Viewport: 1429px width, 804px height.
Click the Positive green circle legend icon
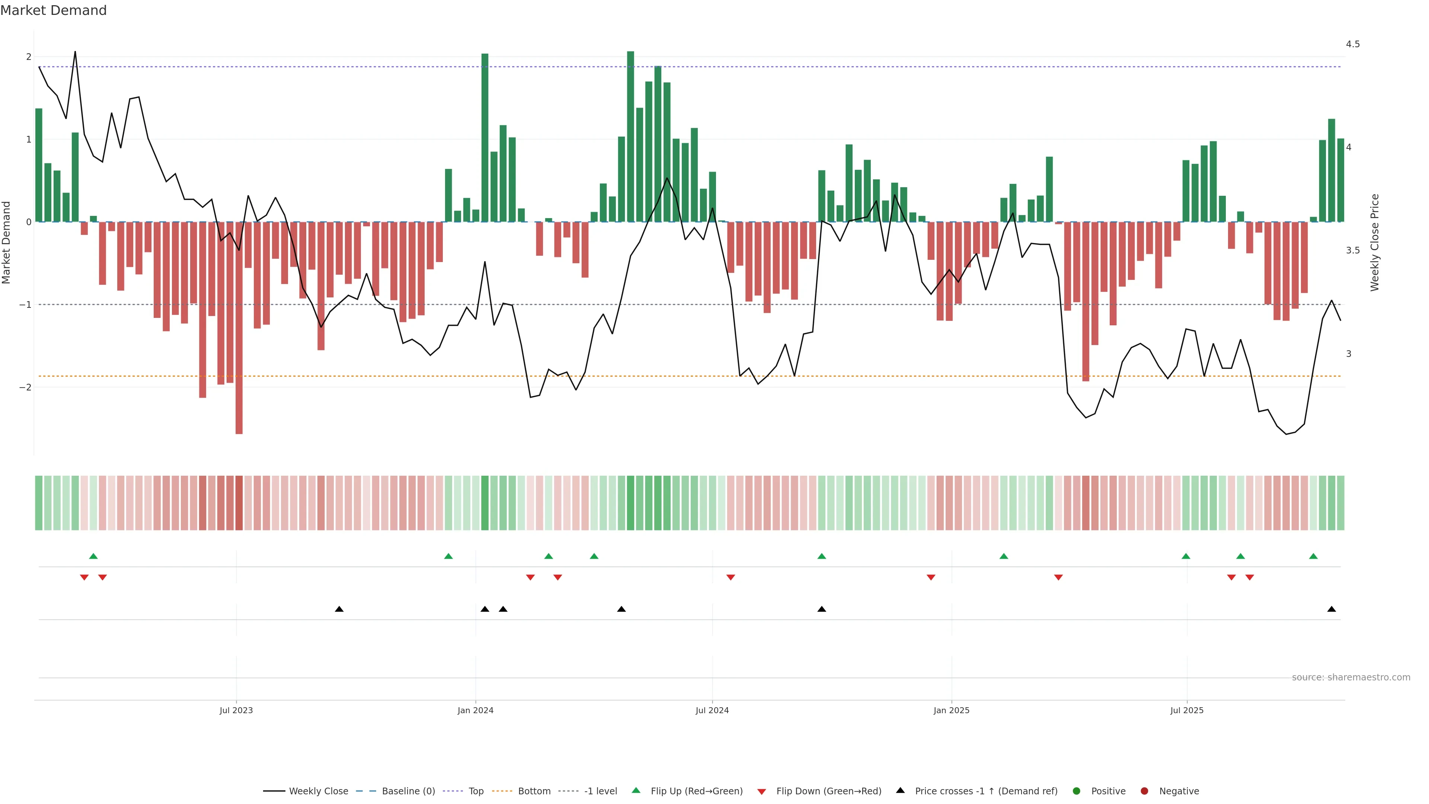1077,791
